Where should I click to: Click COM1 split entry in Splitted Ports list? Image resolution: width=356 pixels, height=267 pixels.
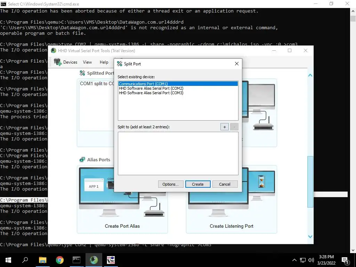pyautogui.click(x=97, y=83)
